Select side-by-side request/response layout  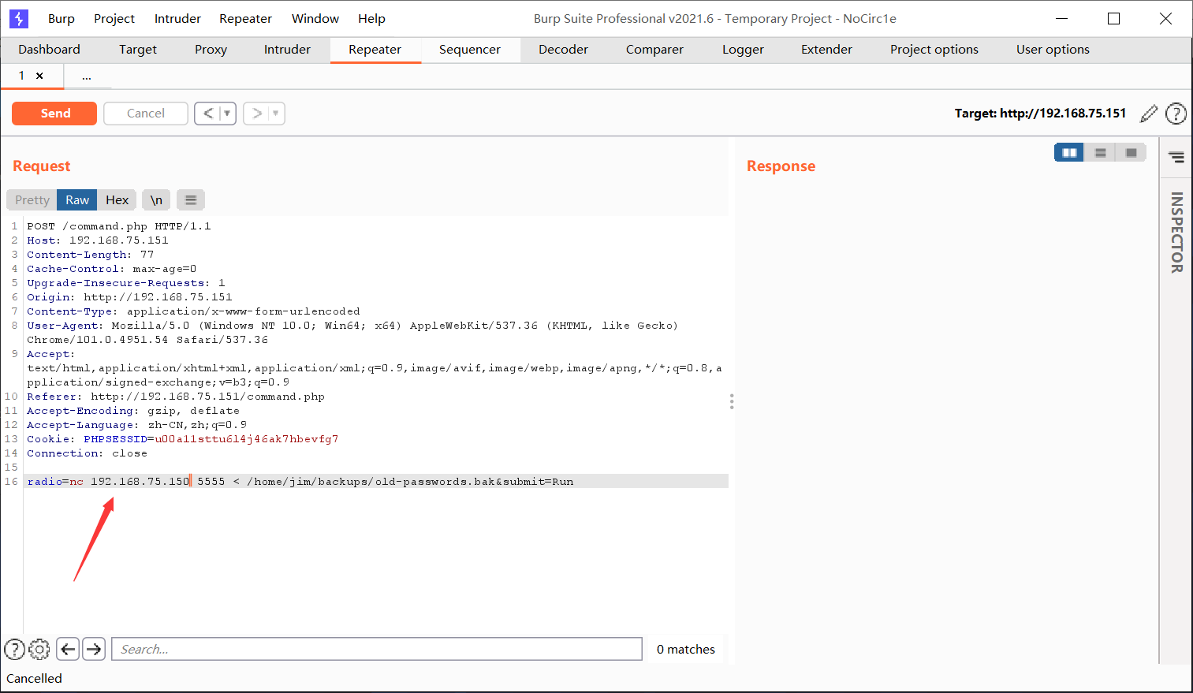pyautogui.click(x=1069, y=152)
